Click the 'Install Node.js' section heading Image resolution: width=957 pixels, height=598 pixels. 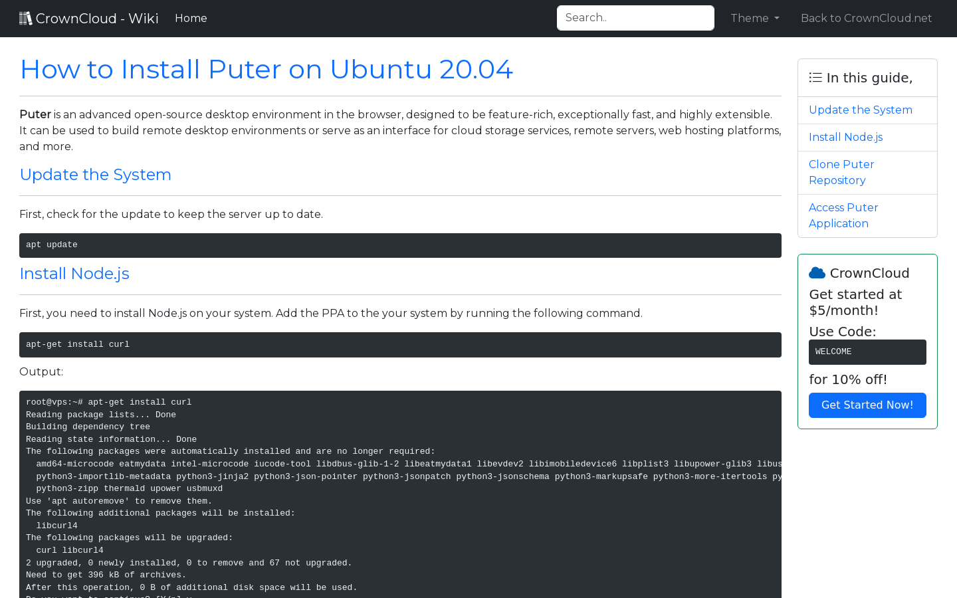point(74,273)
